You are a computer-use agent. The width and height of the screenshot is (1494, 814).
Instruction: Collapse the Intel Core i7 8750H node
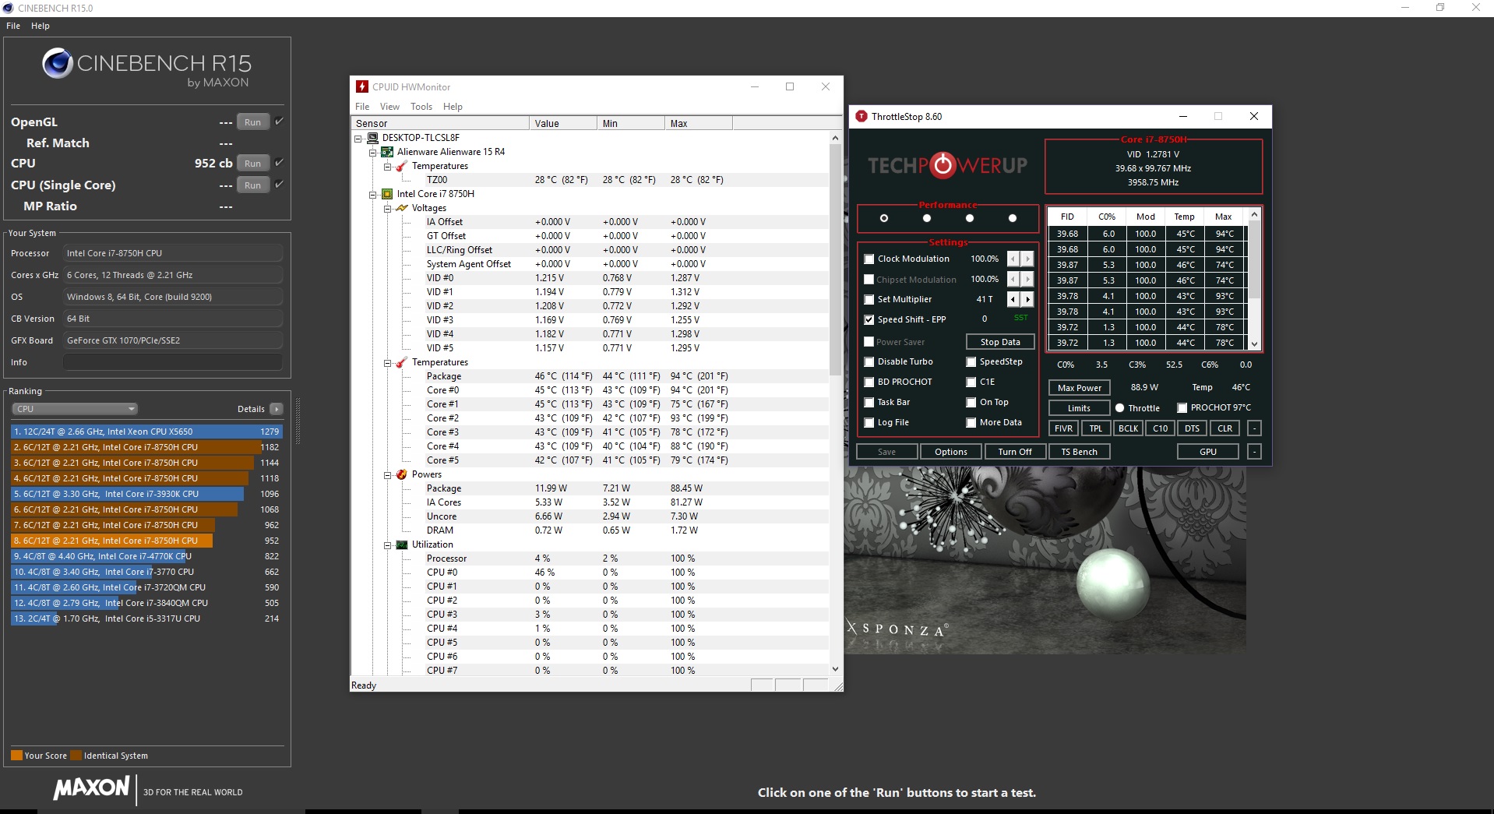point(373,194)
